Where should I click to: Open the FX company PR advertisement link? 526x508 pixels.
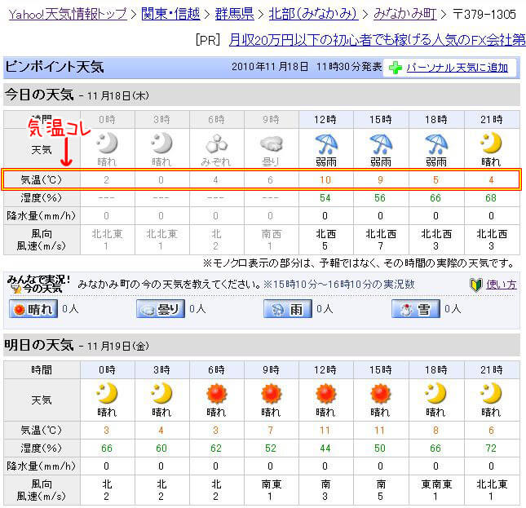click(377, 39)
